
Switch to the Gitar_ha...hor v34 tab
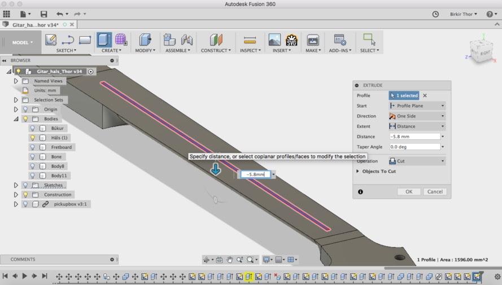36,25
